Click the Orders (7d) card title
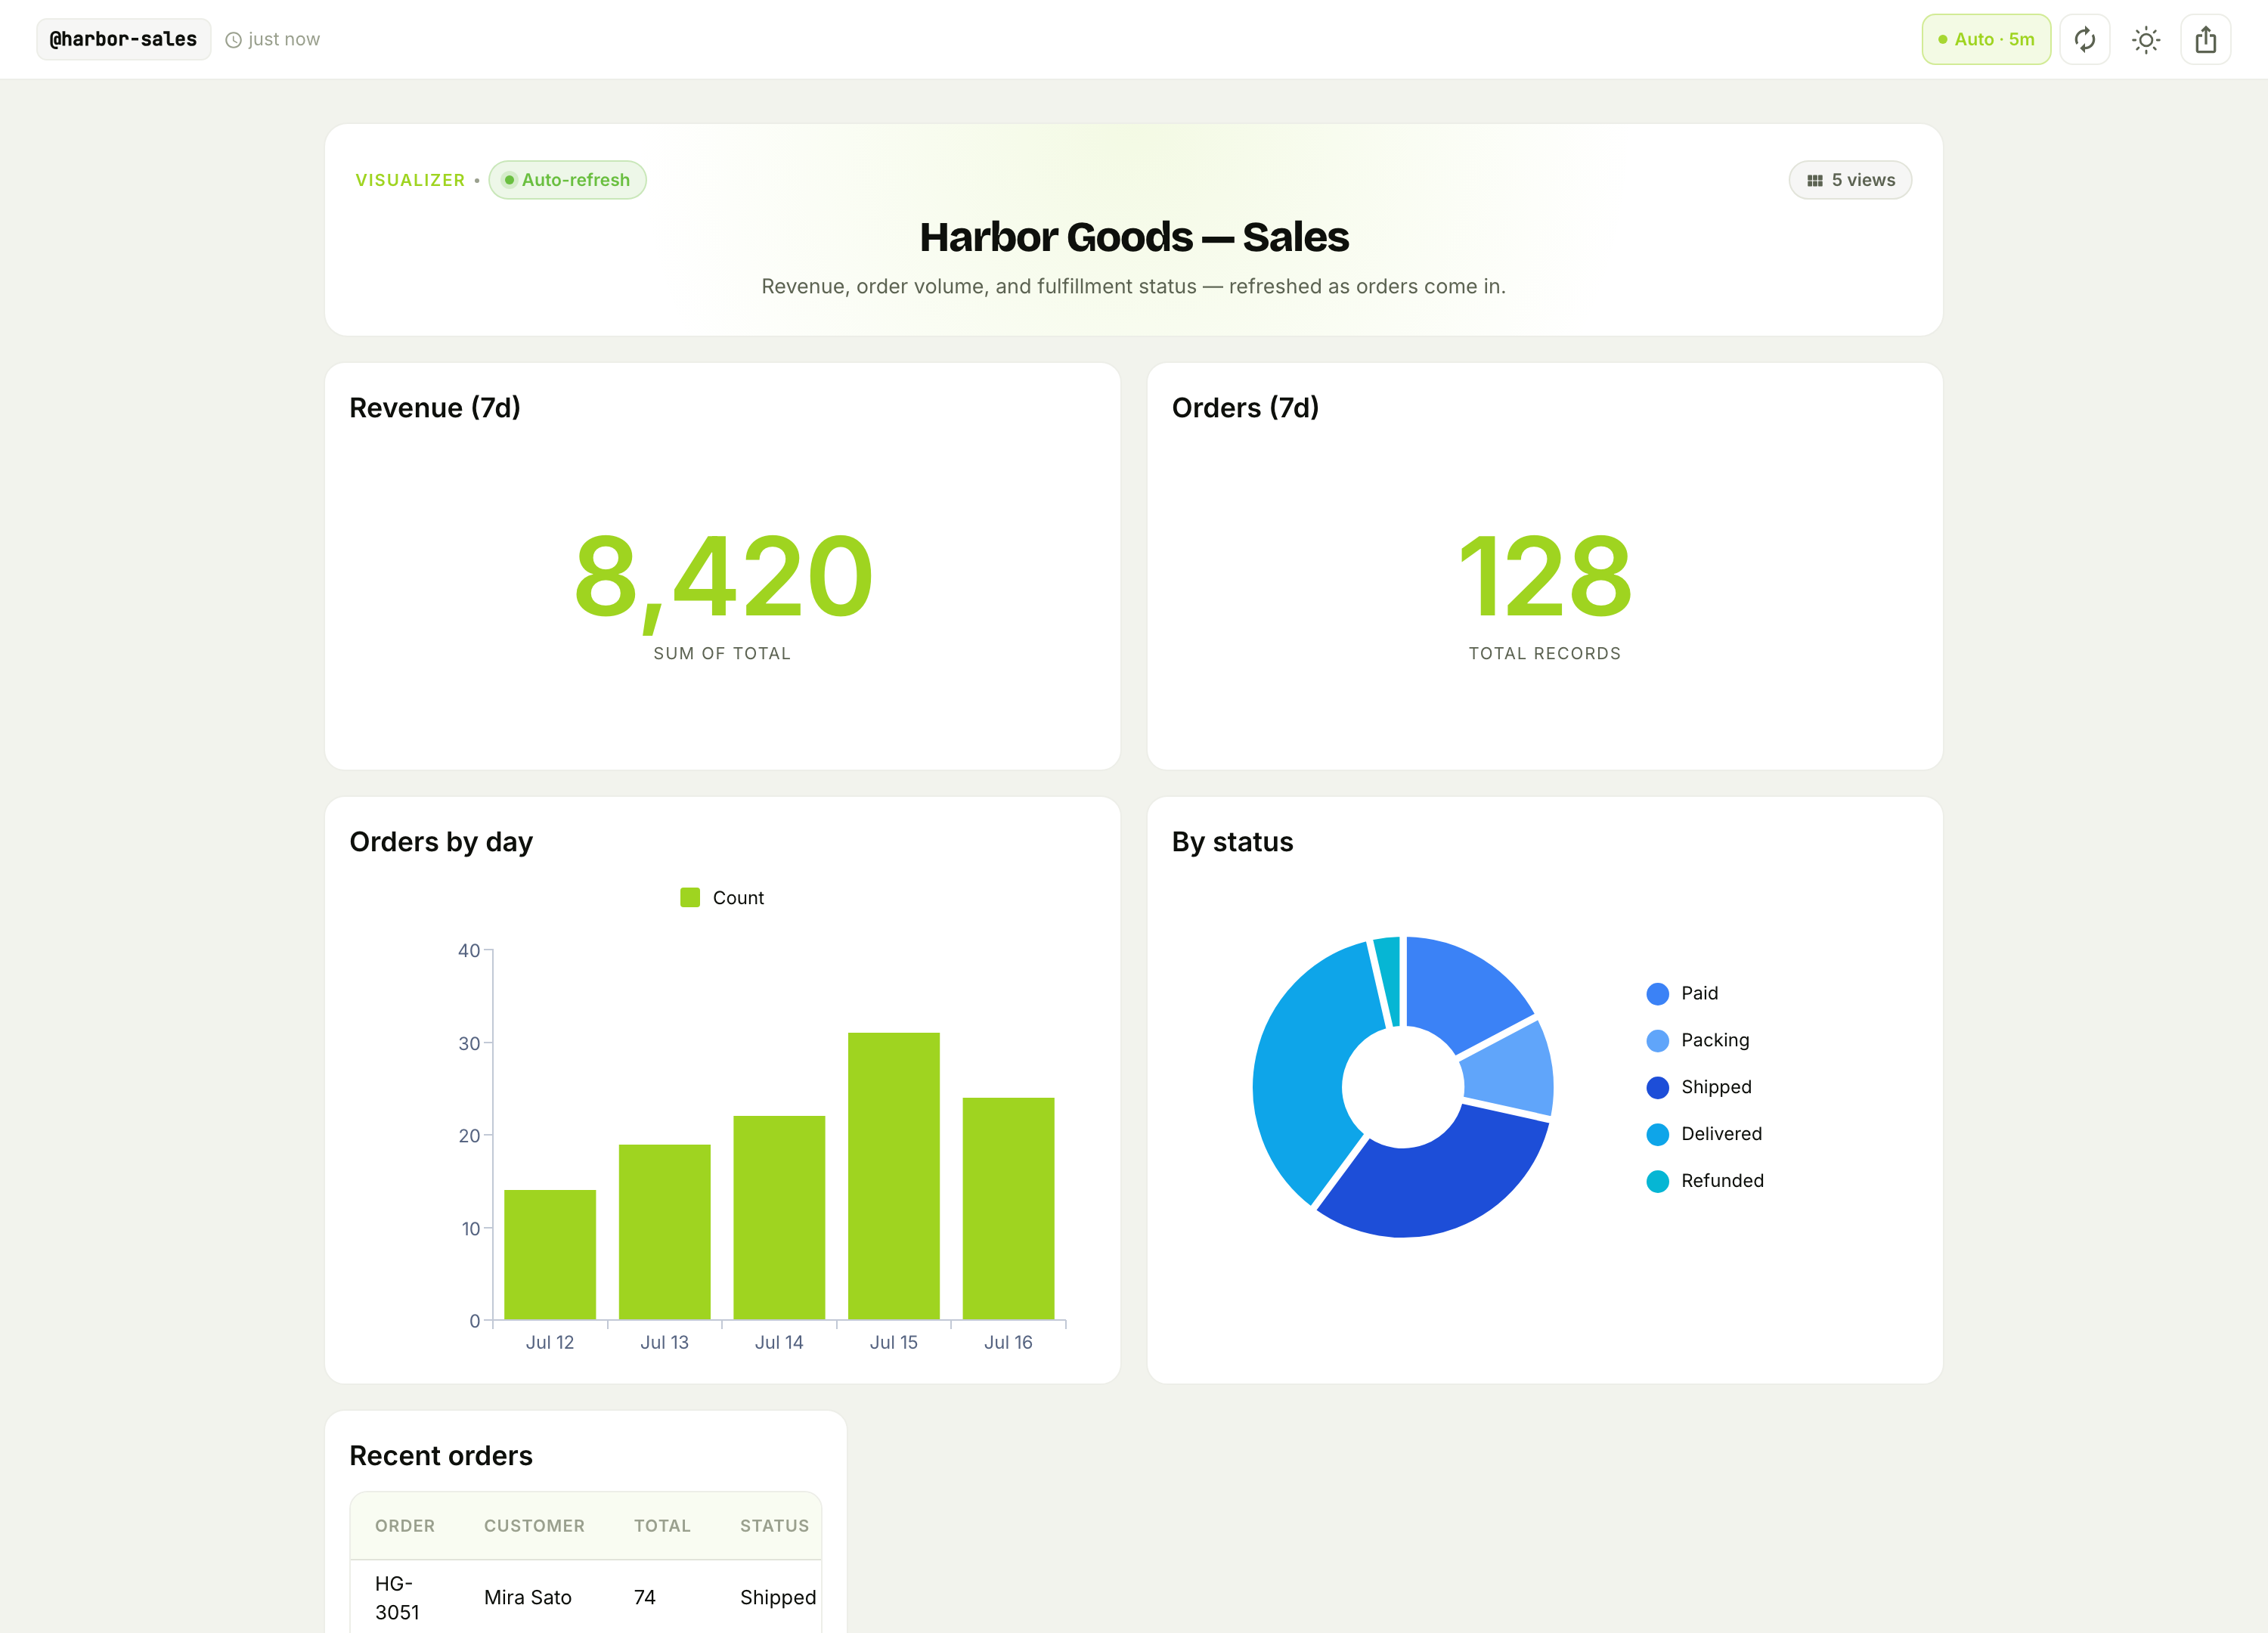This screenshot has width=2268, height=1633. 1245,408
